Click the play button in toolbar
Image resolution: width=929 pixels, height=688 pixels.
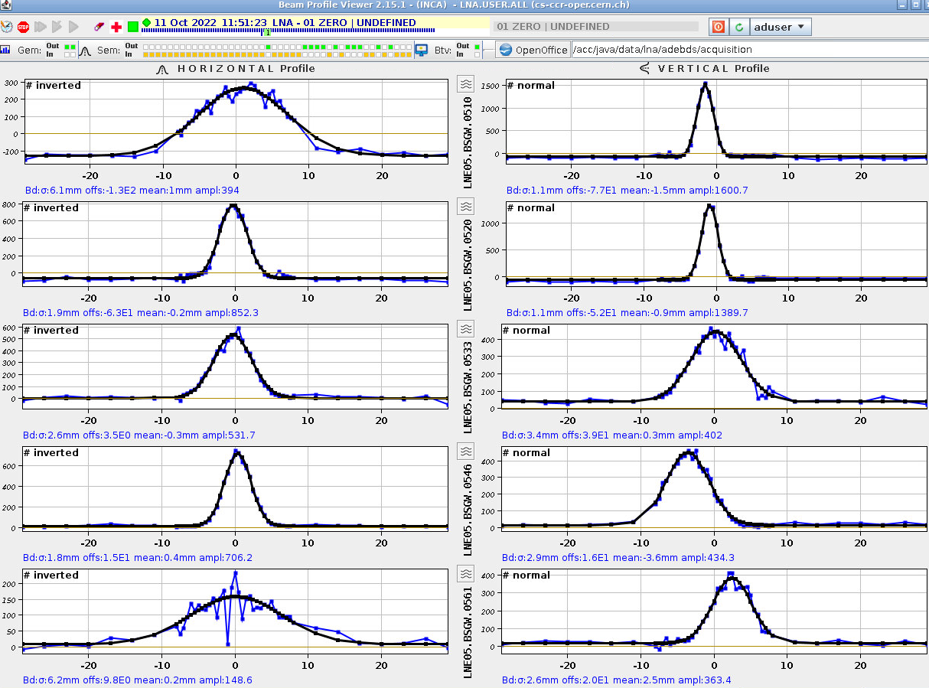73,27
